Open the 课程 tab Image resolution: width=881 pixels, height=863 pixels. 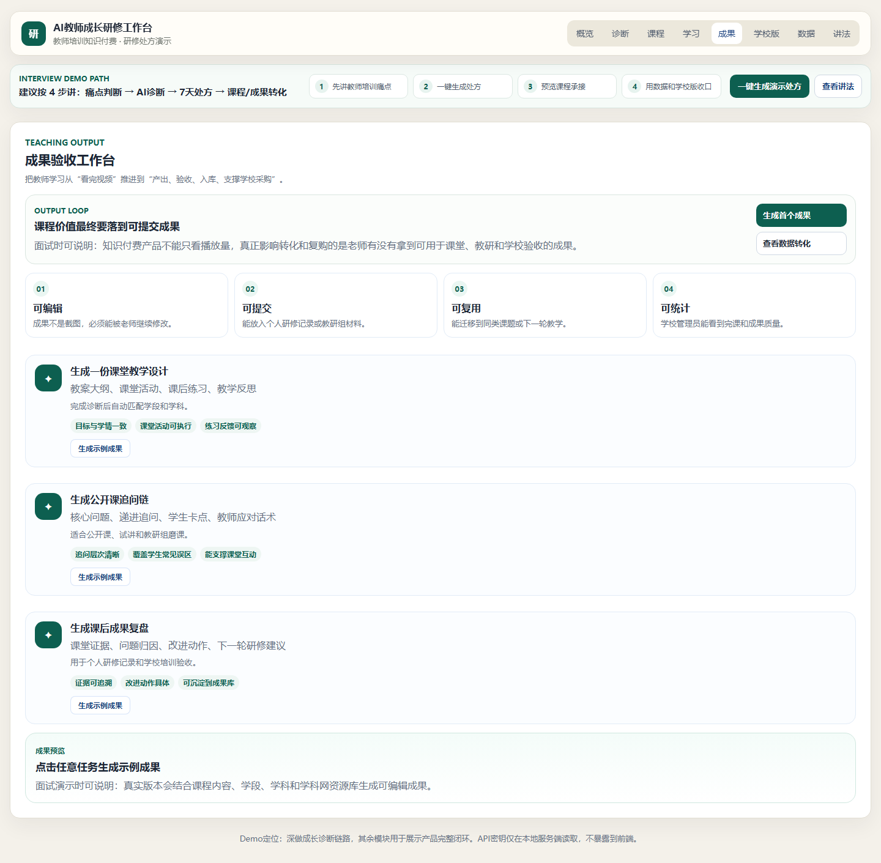(x=656, y=34)
